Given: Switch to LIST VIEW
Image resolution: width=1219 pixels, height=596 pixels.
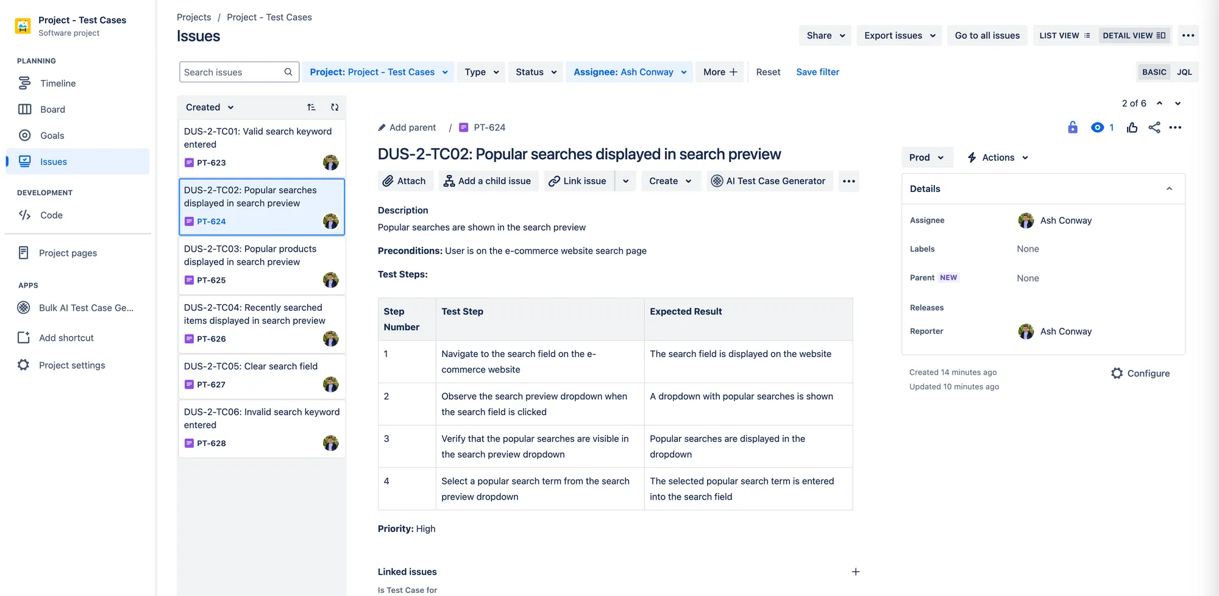Looking at the screenshot, I should pos(1064,35).
